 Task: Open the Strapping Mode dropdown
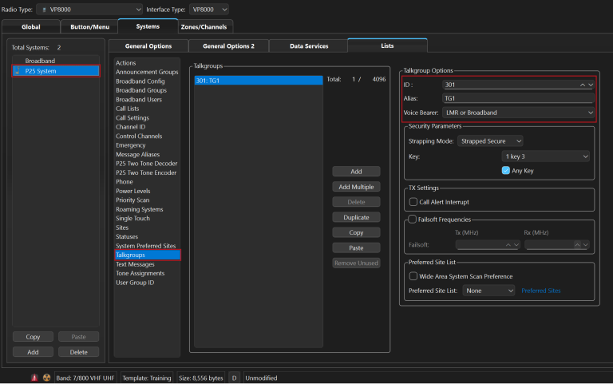(490, 141)
